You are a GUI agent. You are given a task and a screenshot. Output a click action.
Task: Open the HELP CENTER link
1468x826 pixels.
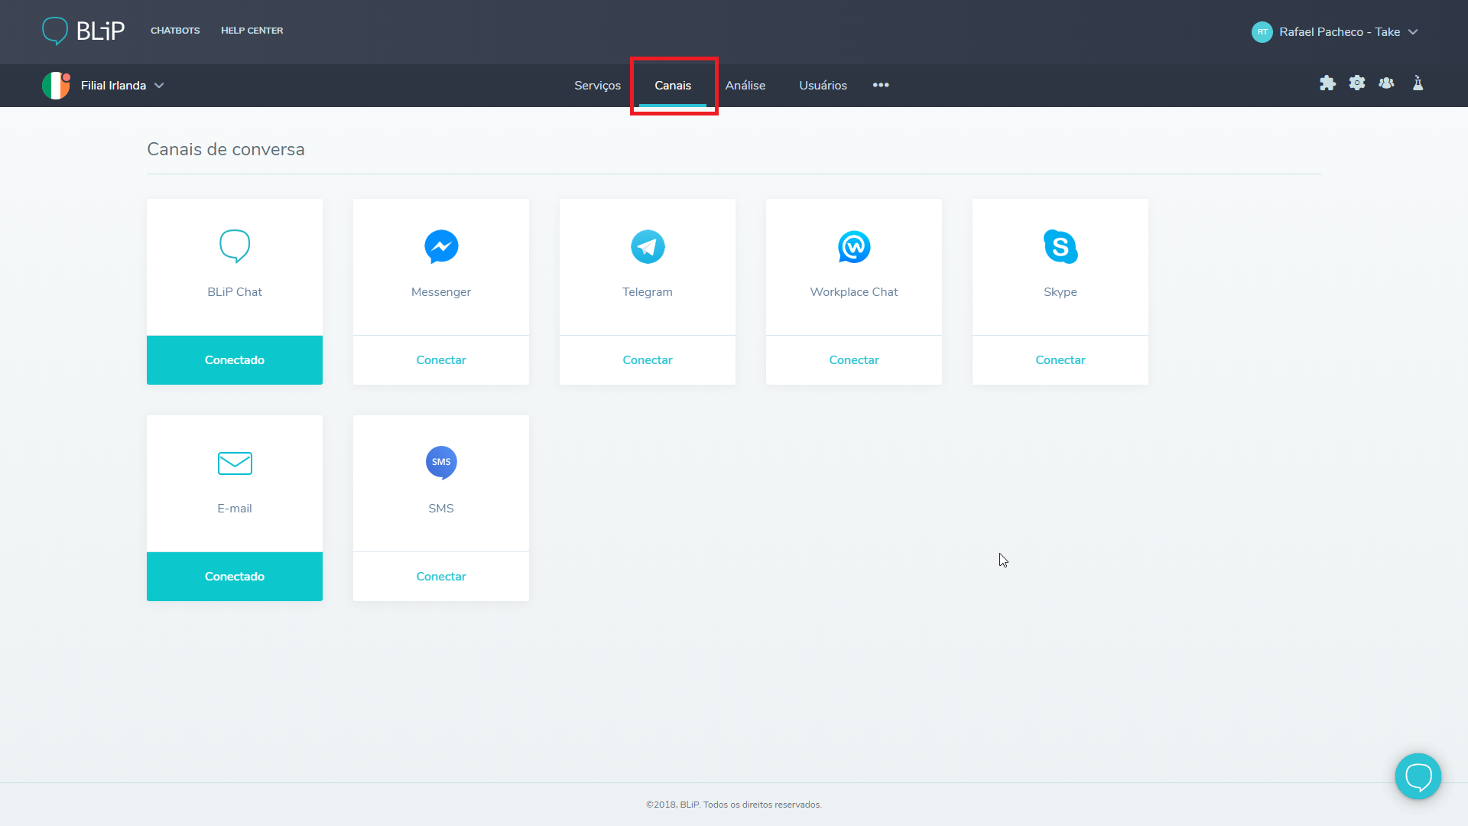click(x=252, y=31)
